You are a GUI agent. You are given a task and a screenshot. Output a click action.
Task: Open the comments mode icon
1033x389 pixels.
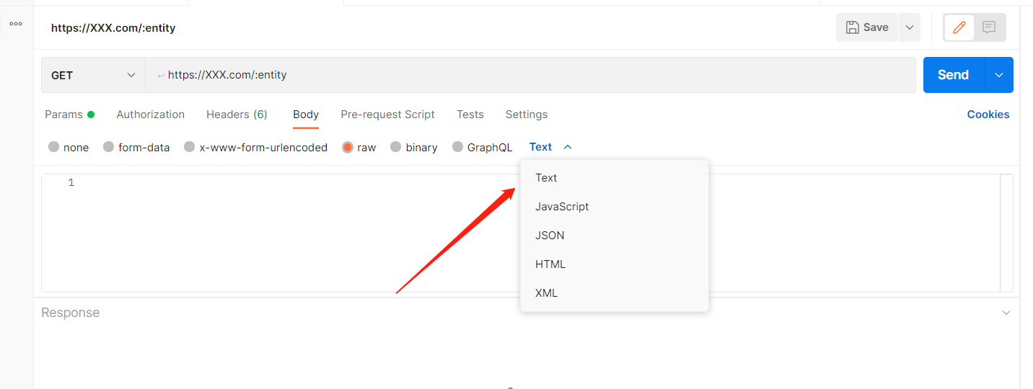click(989, 27)
